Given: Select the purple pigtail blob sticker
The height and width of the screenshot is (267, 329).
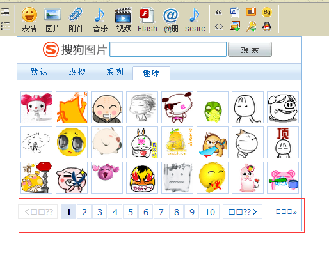Looking at the screenshot, I should 107,178.
